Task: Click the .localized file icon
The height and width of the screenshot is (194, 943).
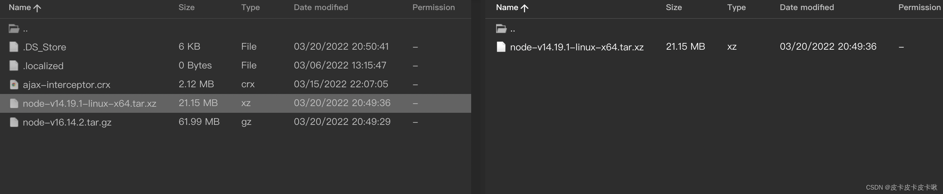Action: [13, 66]
